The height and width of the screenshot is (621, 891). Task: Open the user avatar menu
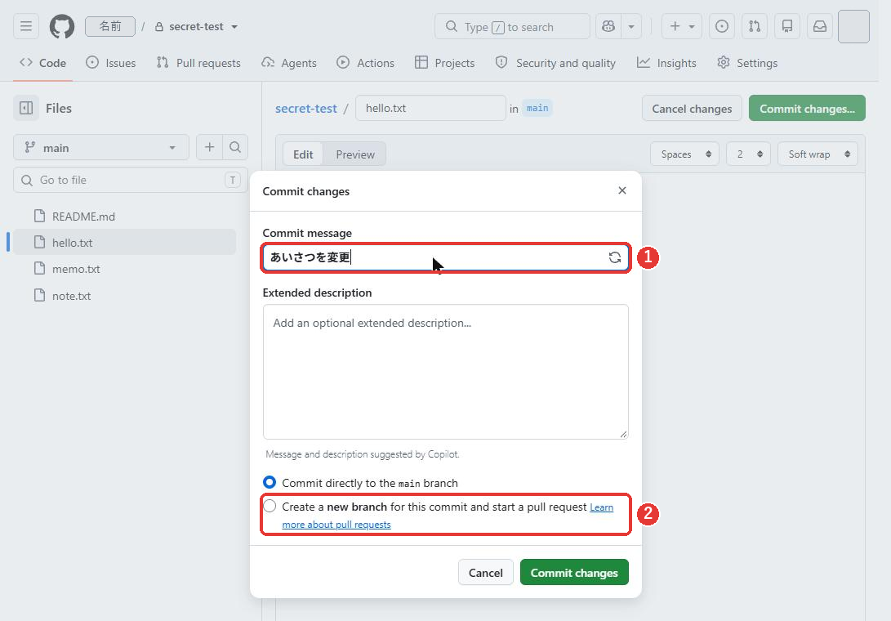(853, 26)
